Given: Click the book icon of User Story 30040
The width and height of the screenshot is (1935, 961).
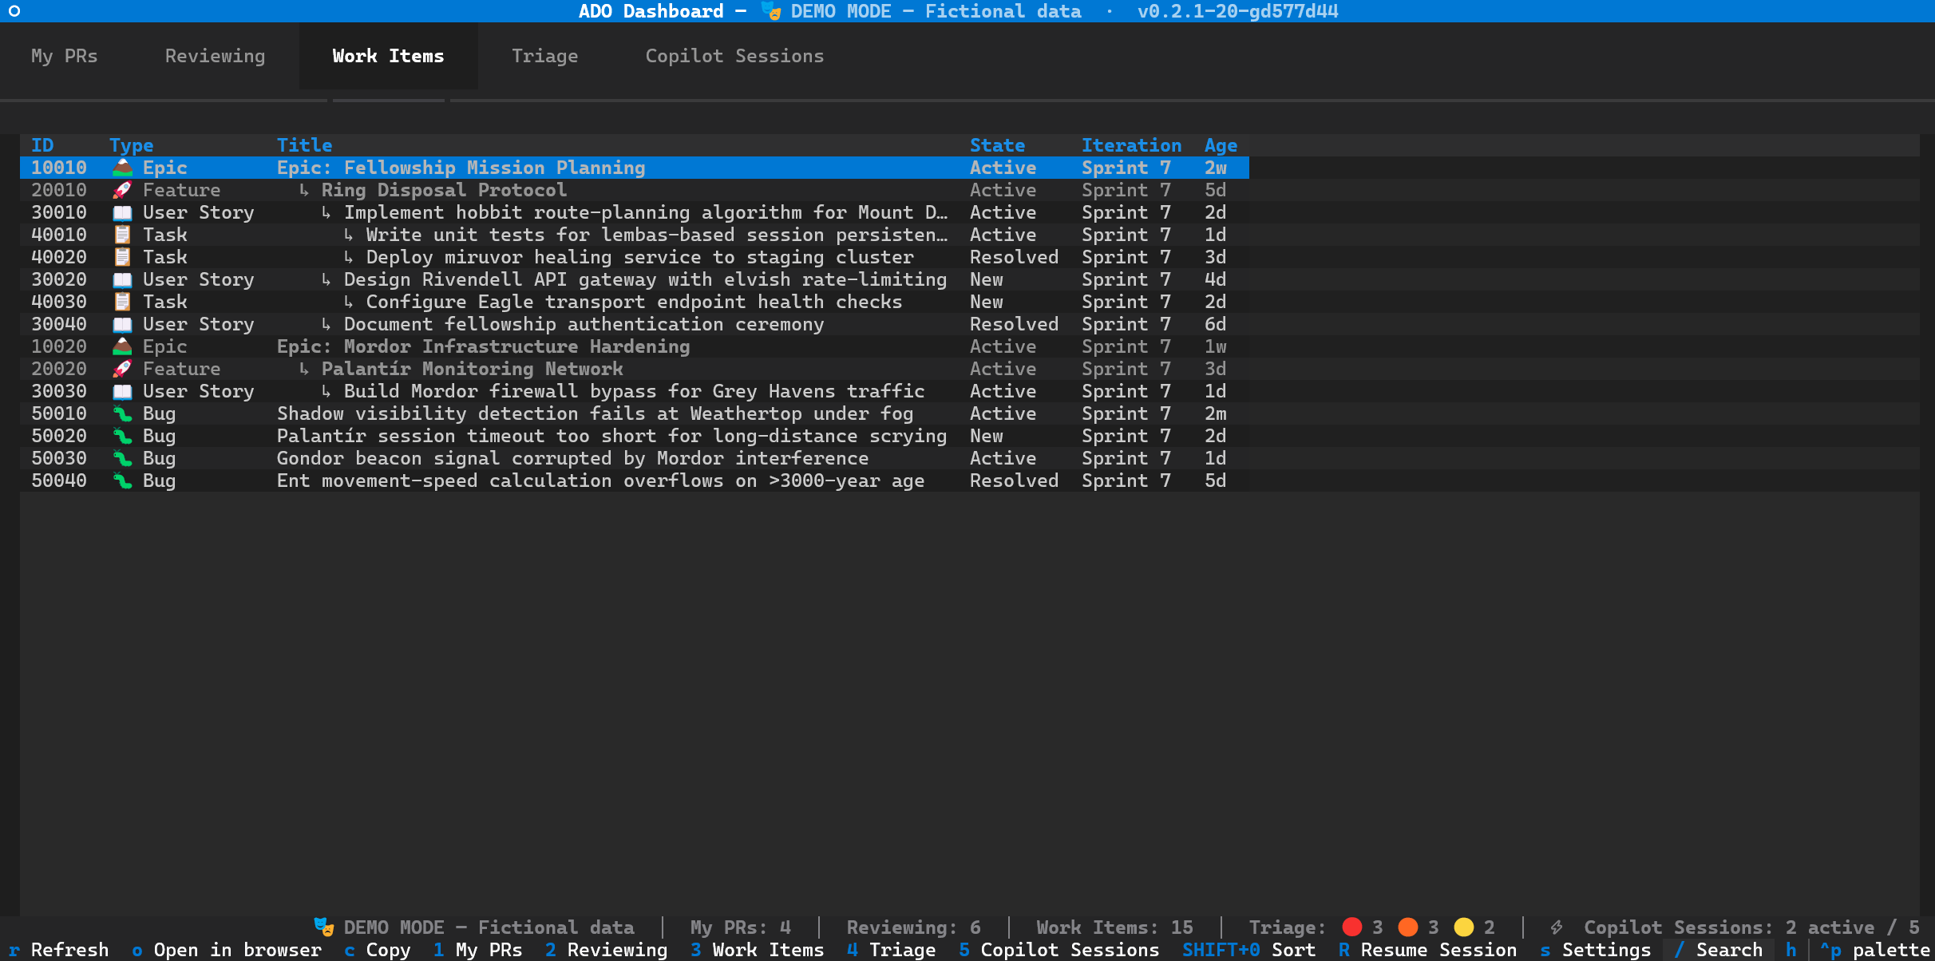Looking at the screenshot, I should pos(122,324).
